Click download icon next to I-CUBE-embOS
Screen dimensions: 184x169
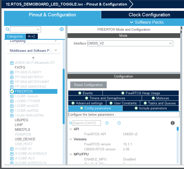pos(12,106)
